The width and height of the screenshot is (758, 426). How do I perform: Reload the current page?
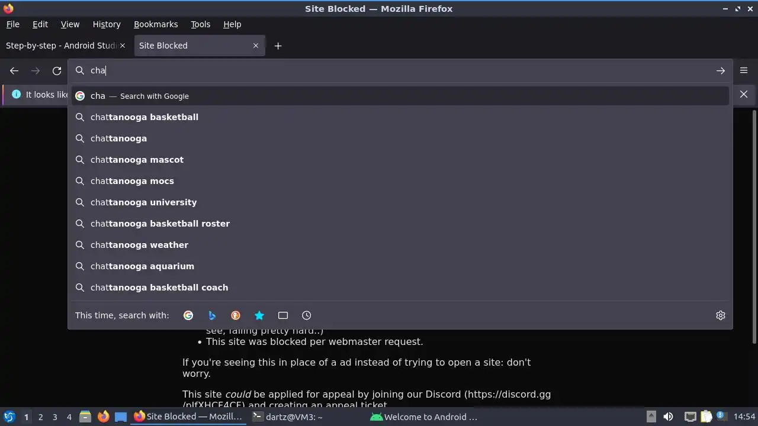coord(57,71)
